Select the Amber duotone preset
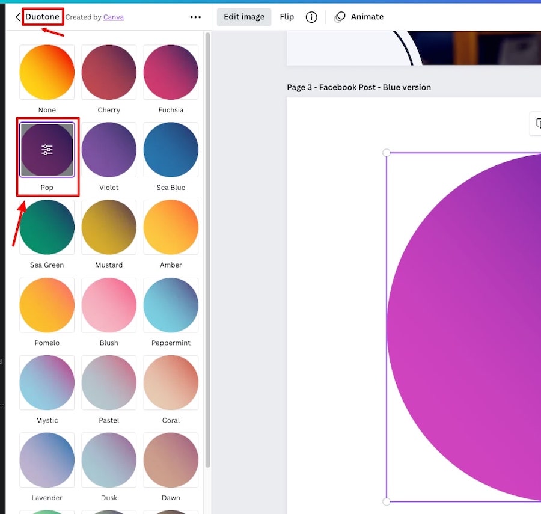The image size is (541, 514). pos(171,227)
